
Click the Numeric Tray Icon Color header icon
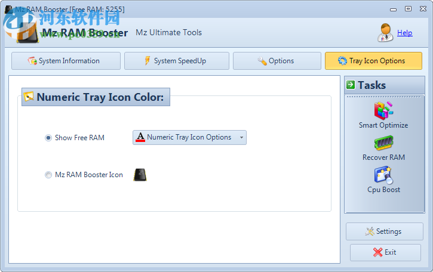click(29, 97)
